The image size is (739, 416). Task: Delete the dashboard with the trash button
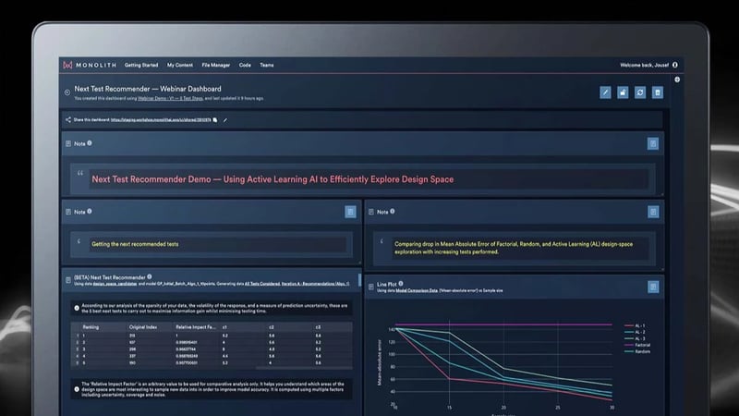(658, 92)
